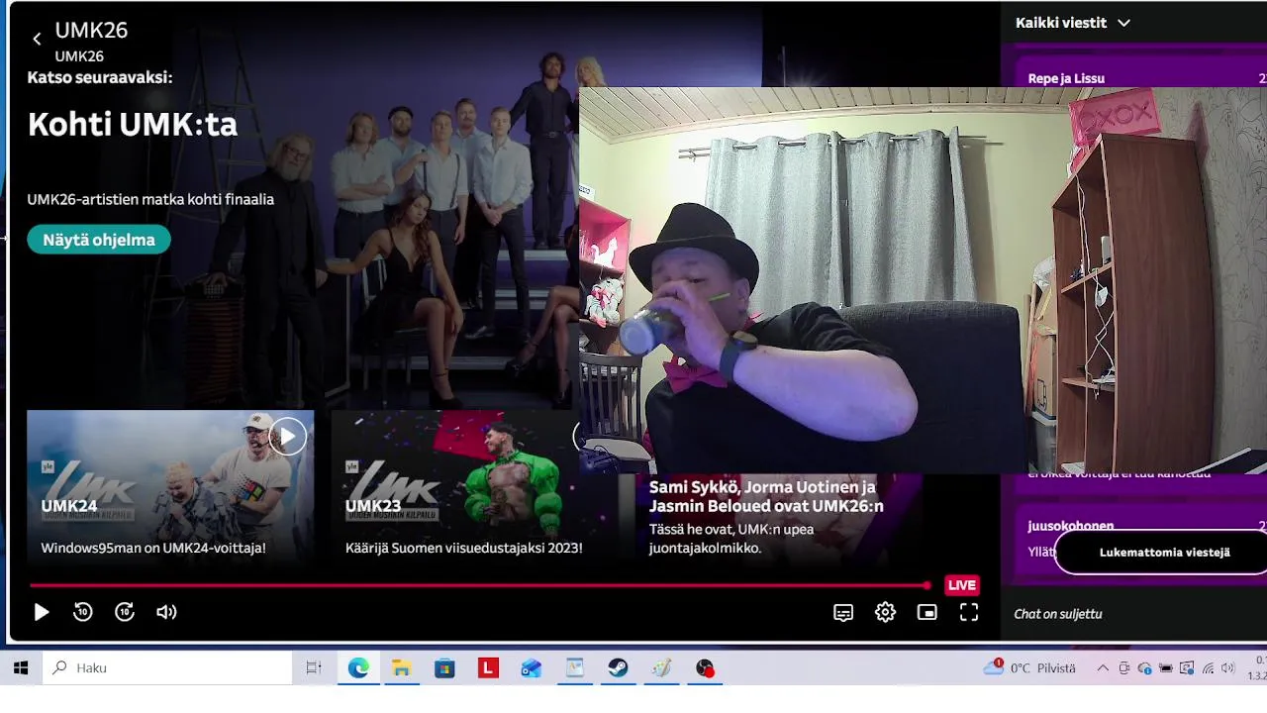The image size is (1267, 713).
Task: Open the UMK24 Windows95man video thumbnail
Action: click(170, 487)
